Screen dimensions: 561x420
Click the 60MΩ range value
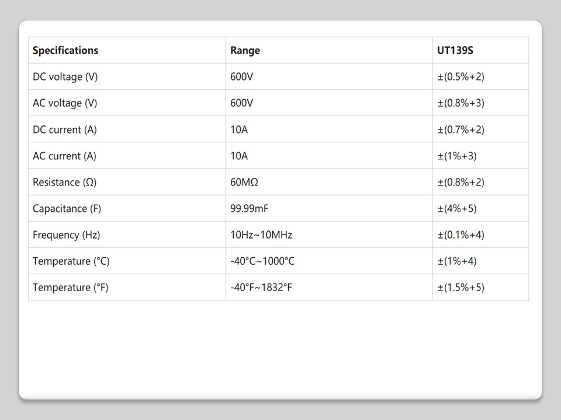244,182
